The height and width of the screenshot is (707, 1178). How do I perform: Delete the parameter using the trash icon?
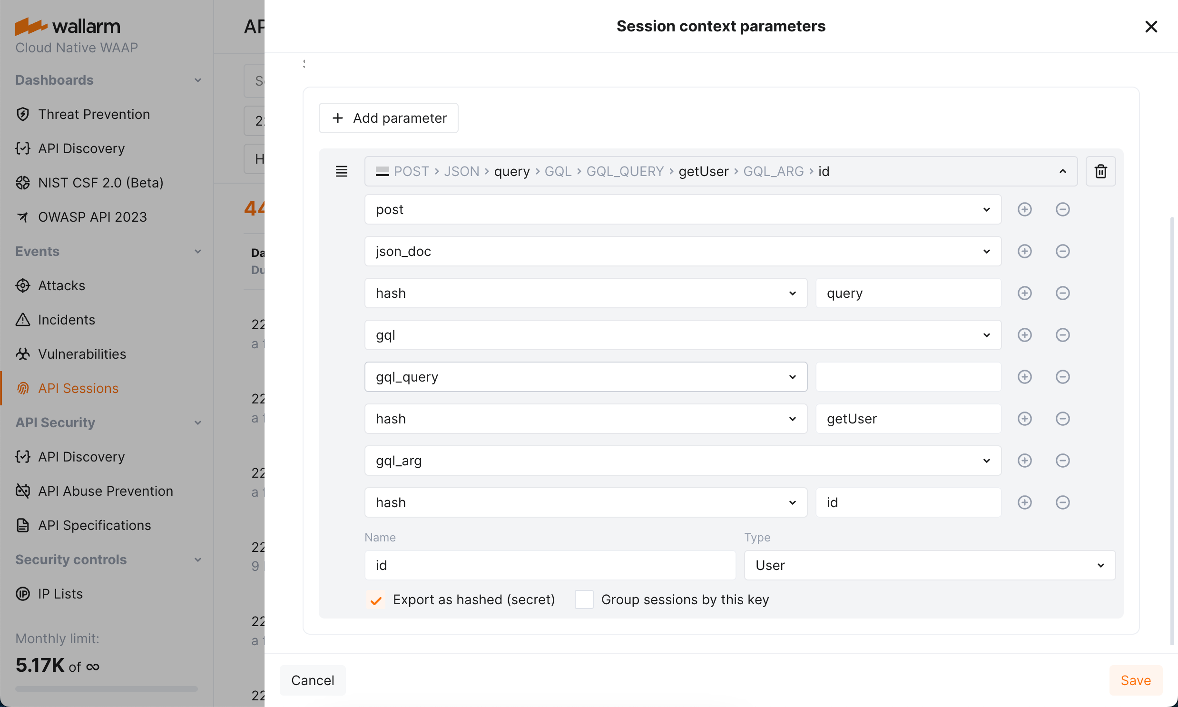click(1101, 171)
